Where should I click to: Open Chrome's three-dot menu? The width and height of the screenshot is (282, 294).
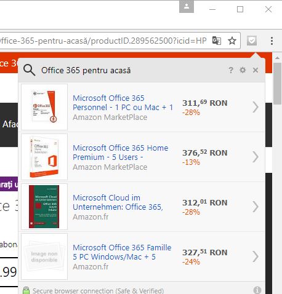[x=272, y=41]
